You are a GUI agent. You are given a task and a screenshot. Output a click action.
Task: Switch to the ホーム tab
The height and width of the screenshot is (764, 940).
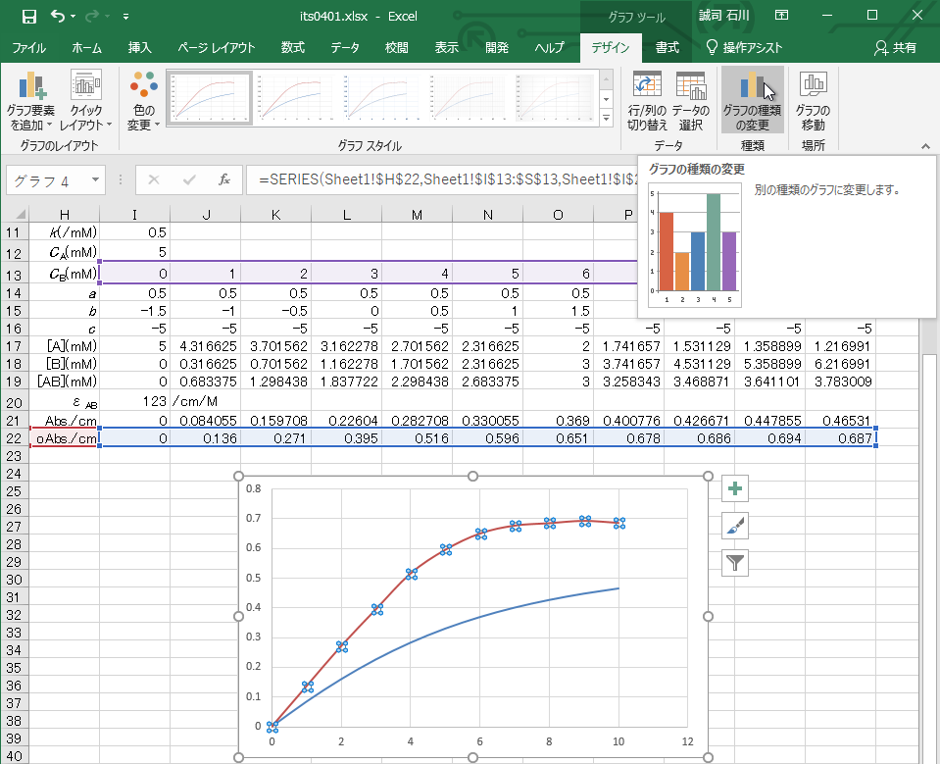tap(86, 48)
